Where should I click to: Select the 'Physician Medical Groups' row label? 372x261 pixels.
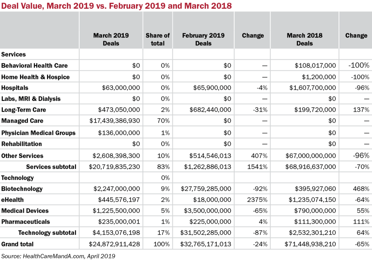pos(38,133)
